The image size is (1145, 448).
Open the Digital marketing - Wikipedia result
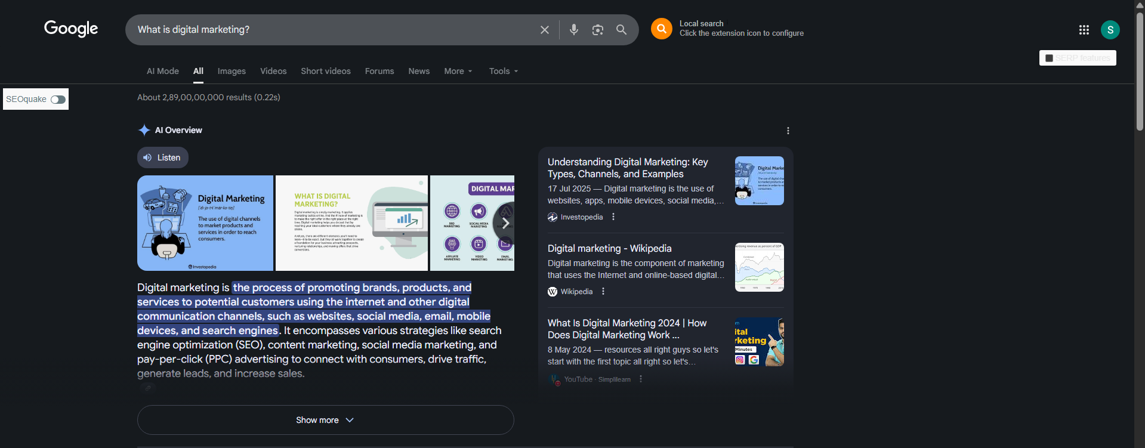(609, 249)
